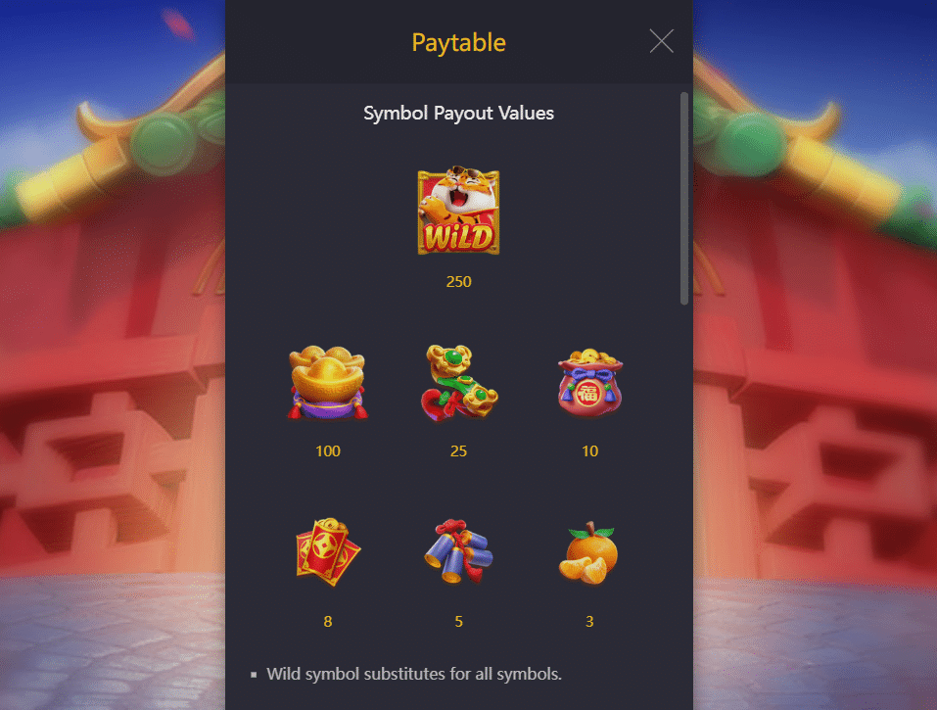This screenshot has width=937, height=710.
Task: Click the 5 payout under firecrackers
Action: coord(458,622)
